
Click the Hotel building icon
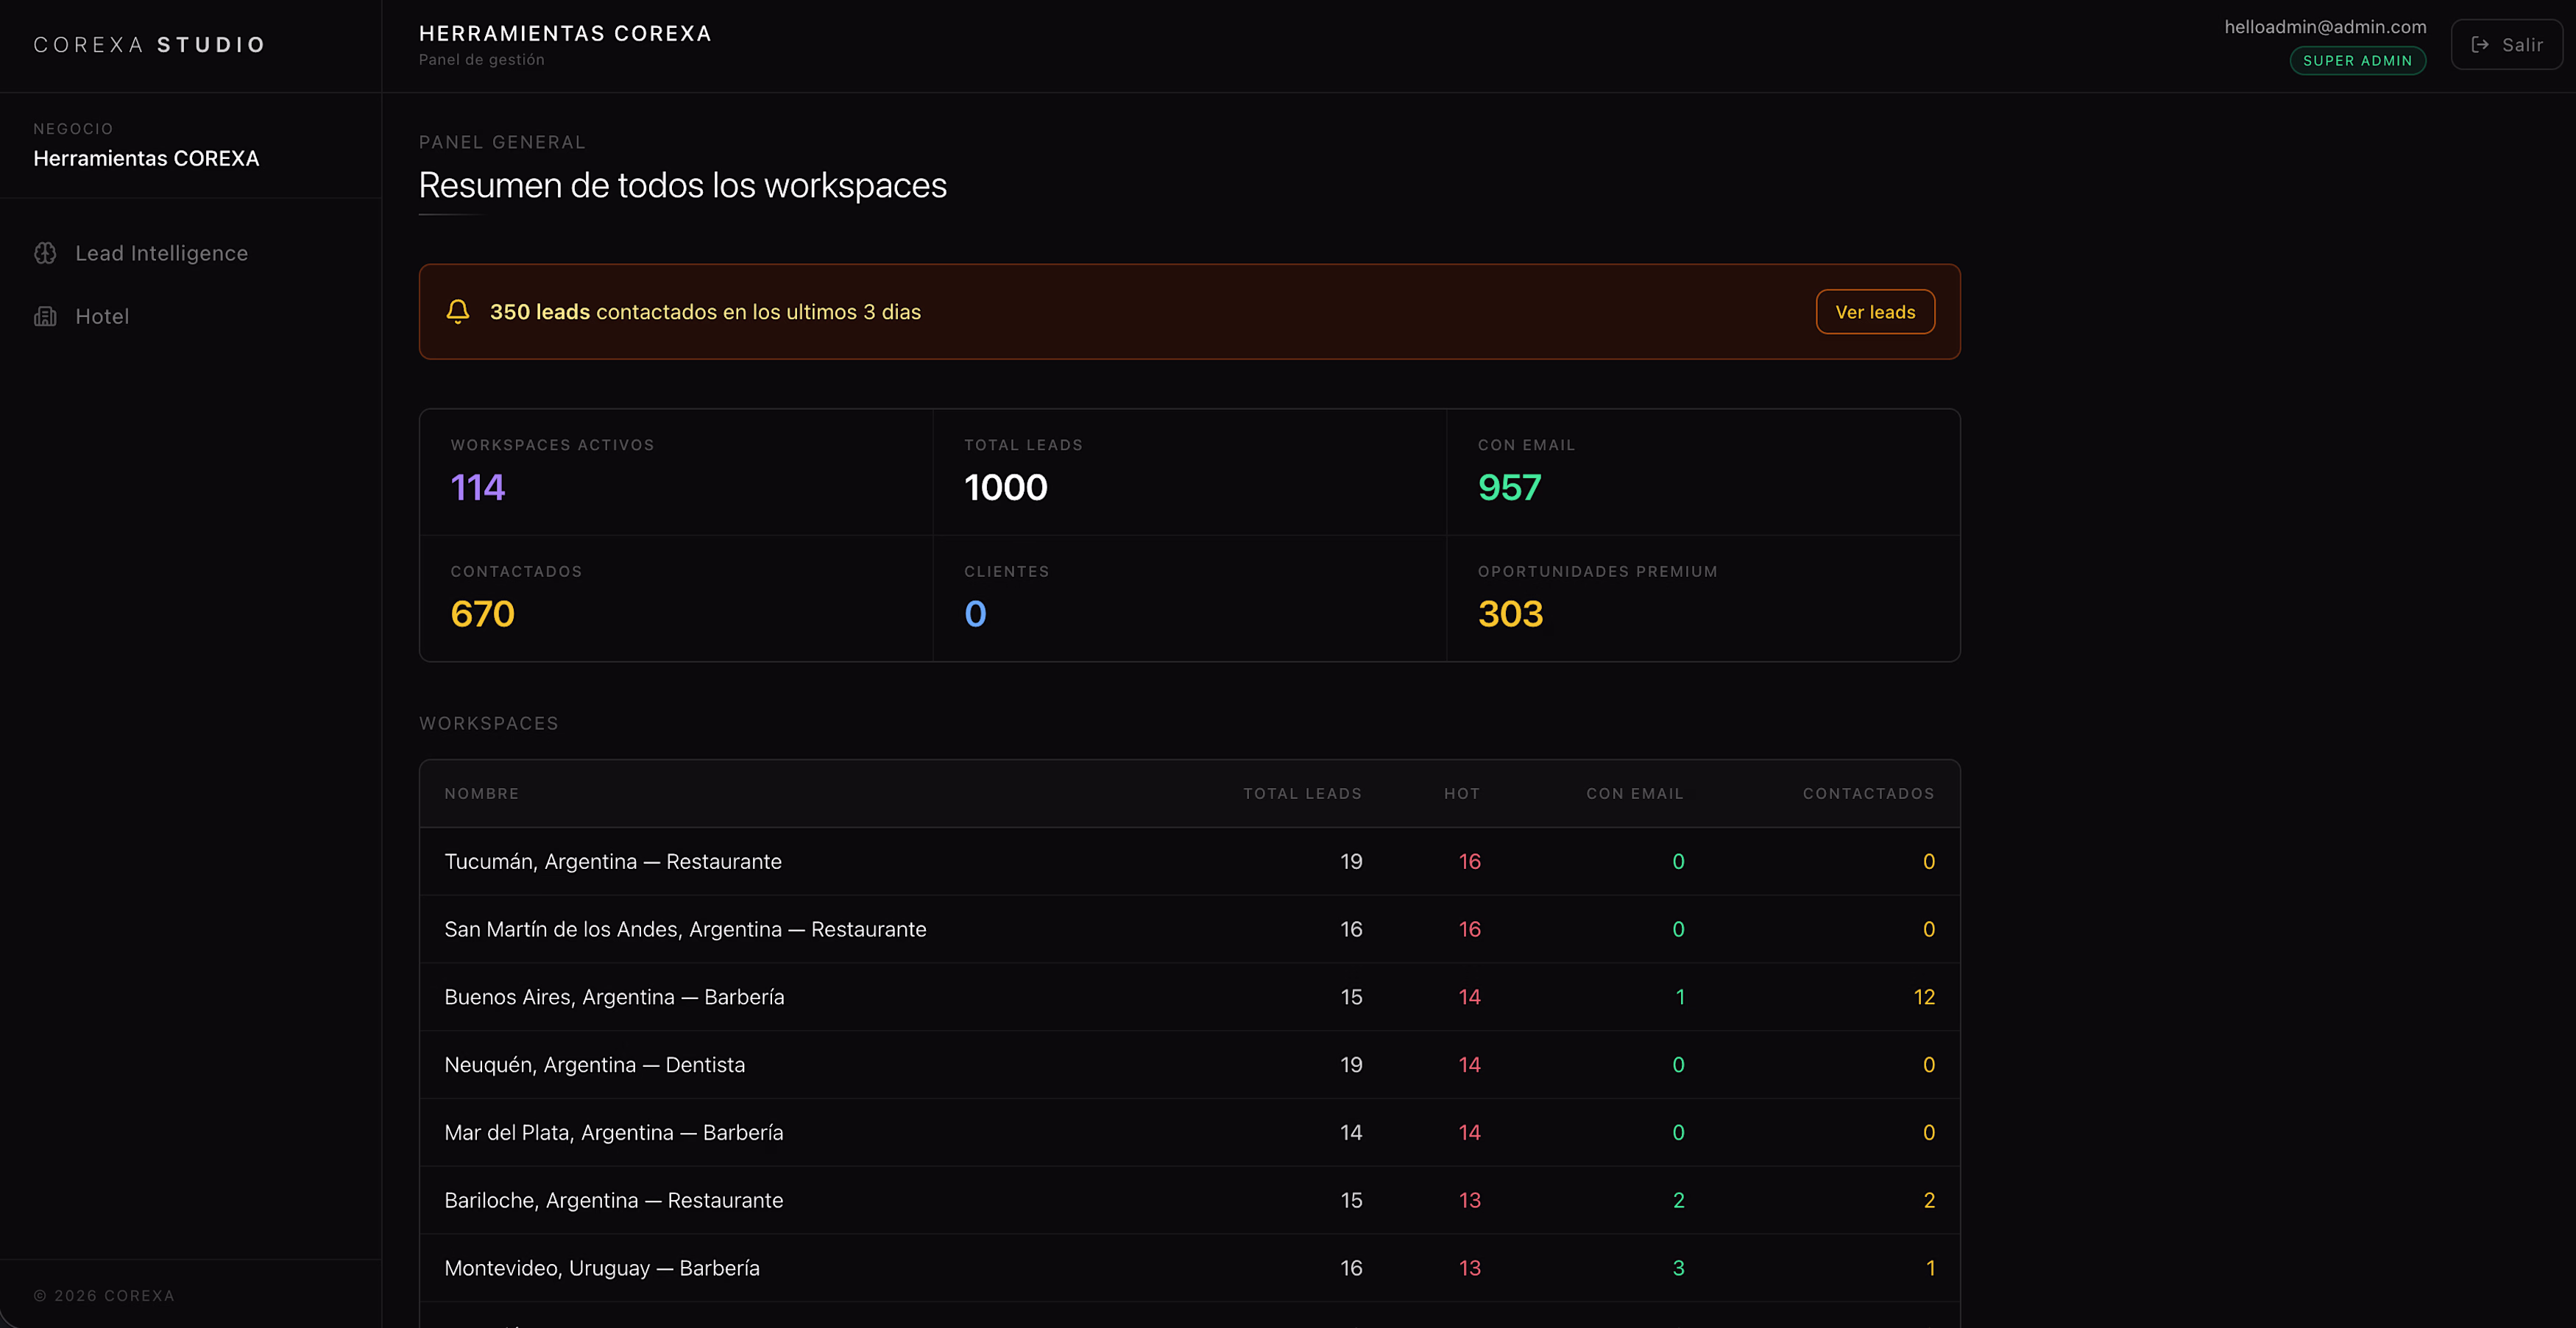point(45,316)
